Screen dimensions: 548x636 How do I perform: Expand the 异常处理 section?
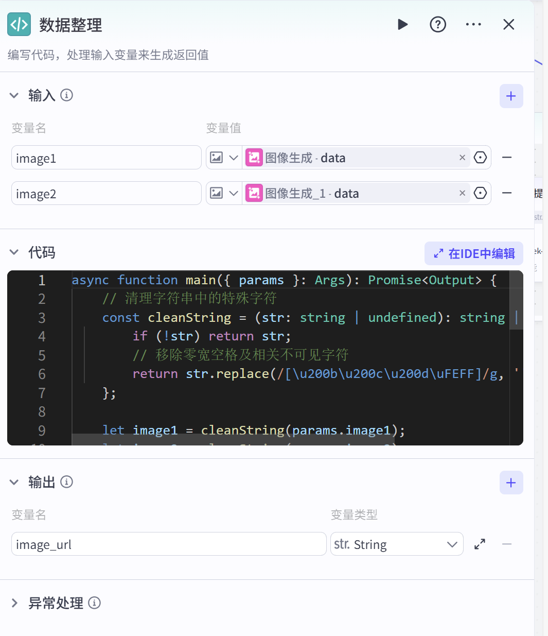tap(14, 603)
